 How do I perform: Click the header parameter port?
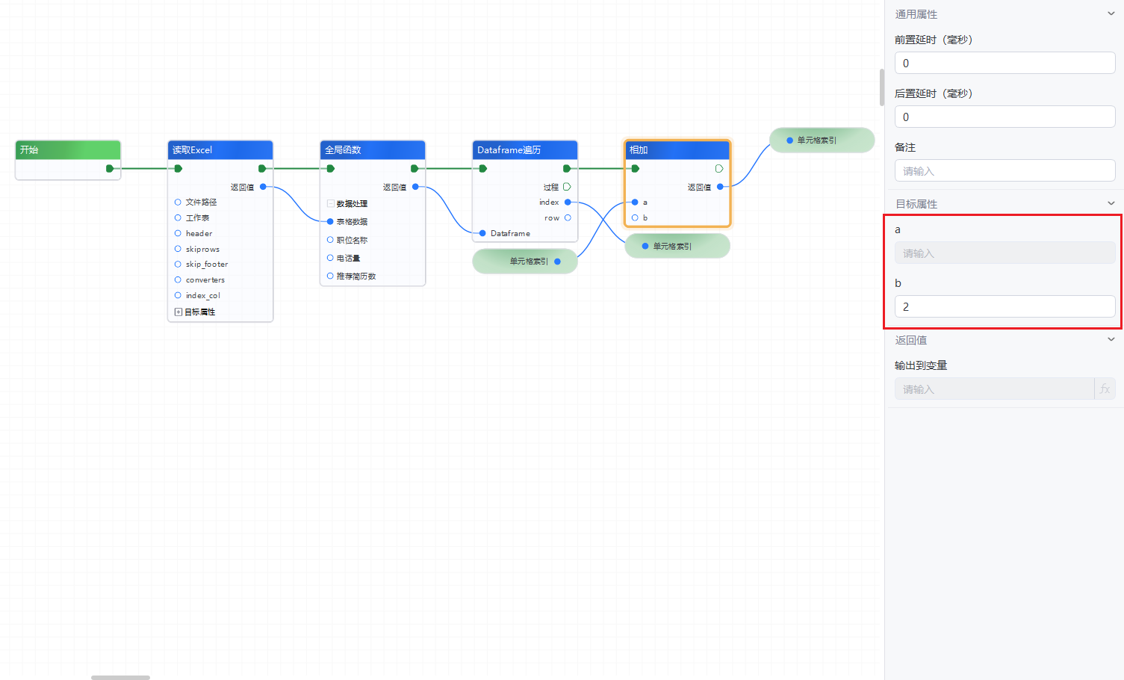point(178,233)
